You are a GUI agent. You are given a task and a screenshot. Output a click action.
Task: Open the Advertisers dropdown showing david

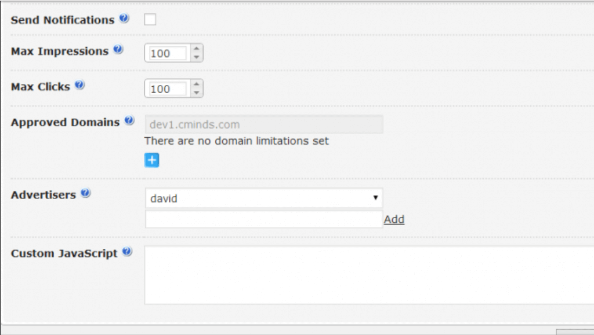(263, 198)
